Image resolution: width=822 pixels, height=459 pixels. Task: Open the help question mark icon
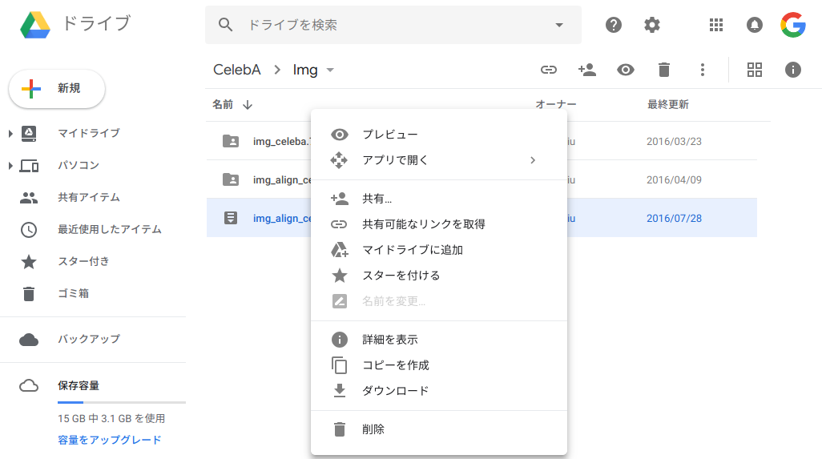pos(614,25)
